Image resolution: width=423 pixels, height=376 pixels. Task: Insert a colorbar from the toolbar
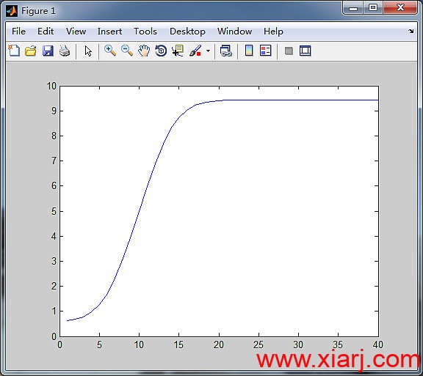click(x=249, y=51)
